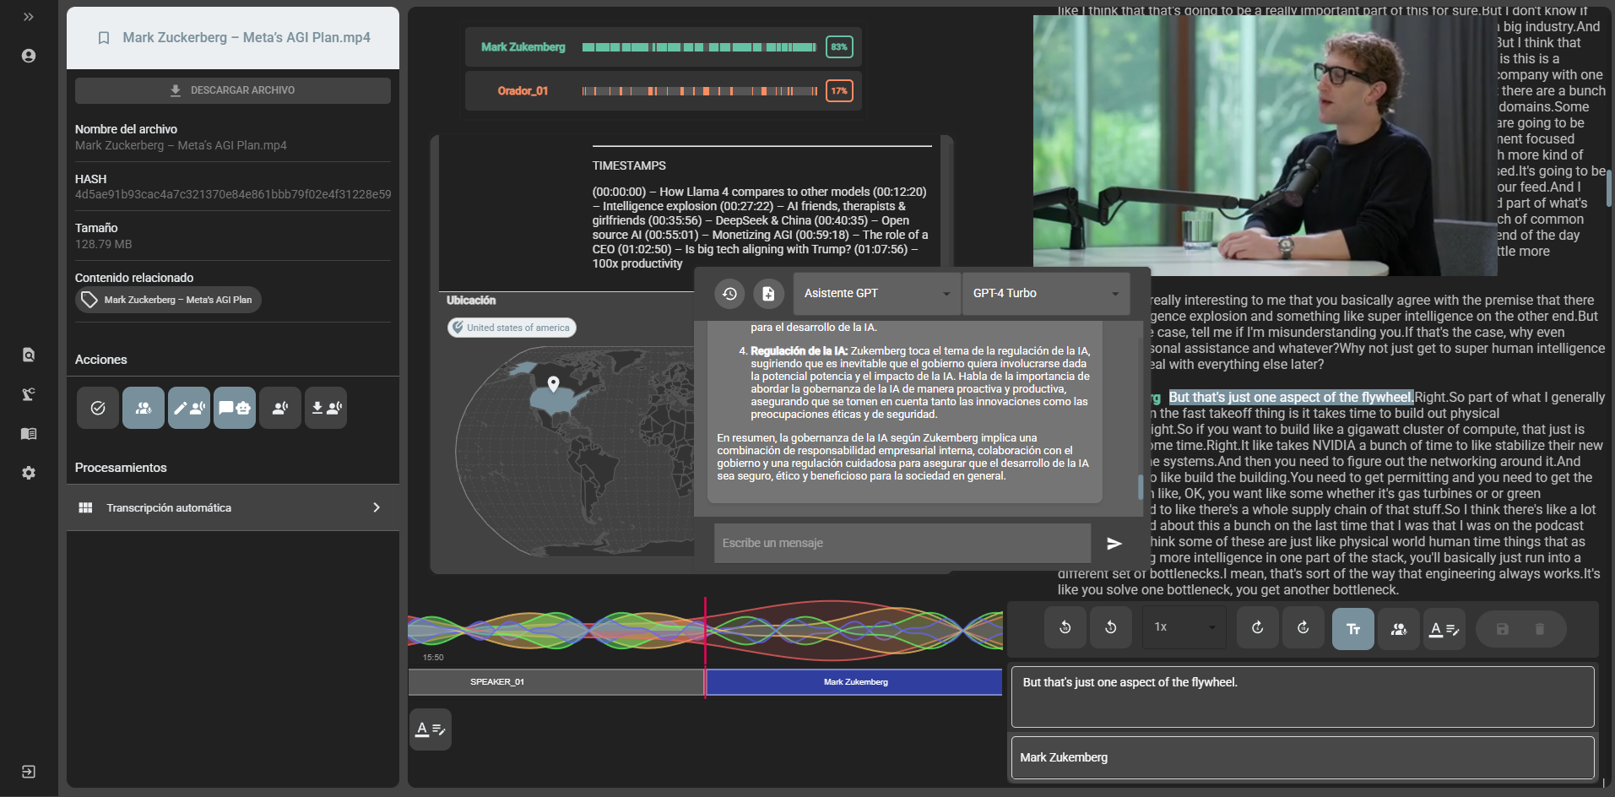
Task: Toggle the speakers group action button
Action: [144, 408]
